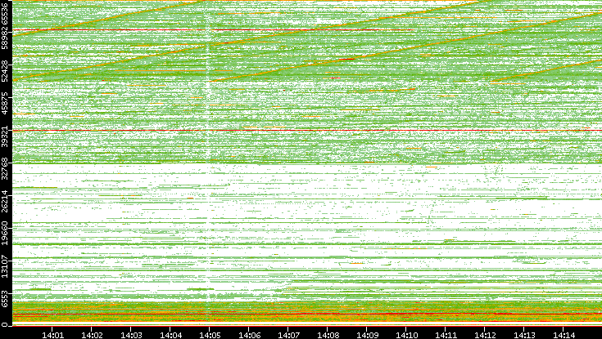Select the 14:03 time axis label
Viewport: 602px width, 339px height.
131,335
